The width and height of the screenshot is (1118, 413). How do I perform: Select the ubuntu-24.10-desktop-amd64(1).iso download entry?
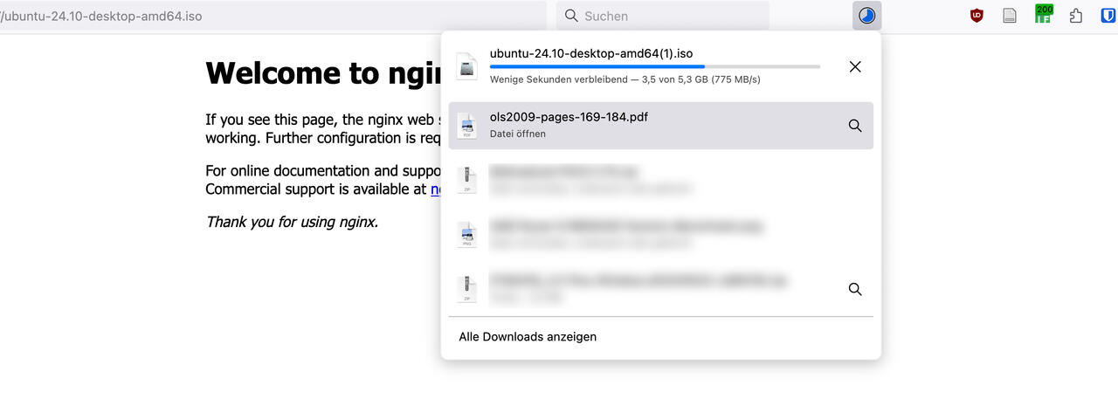(591, 53)
